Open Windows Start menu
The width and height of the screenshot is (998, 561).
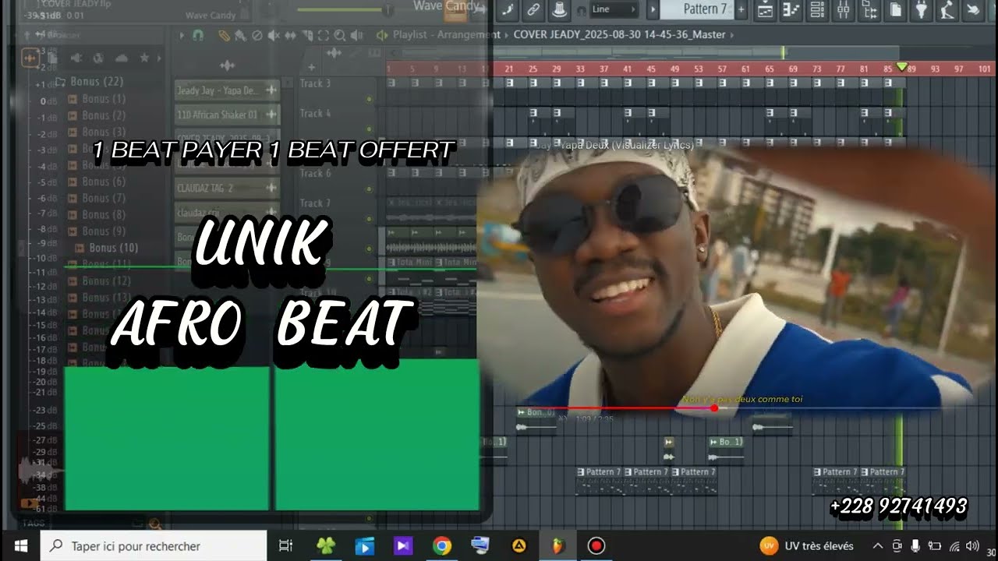(20, 546)
